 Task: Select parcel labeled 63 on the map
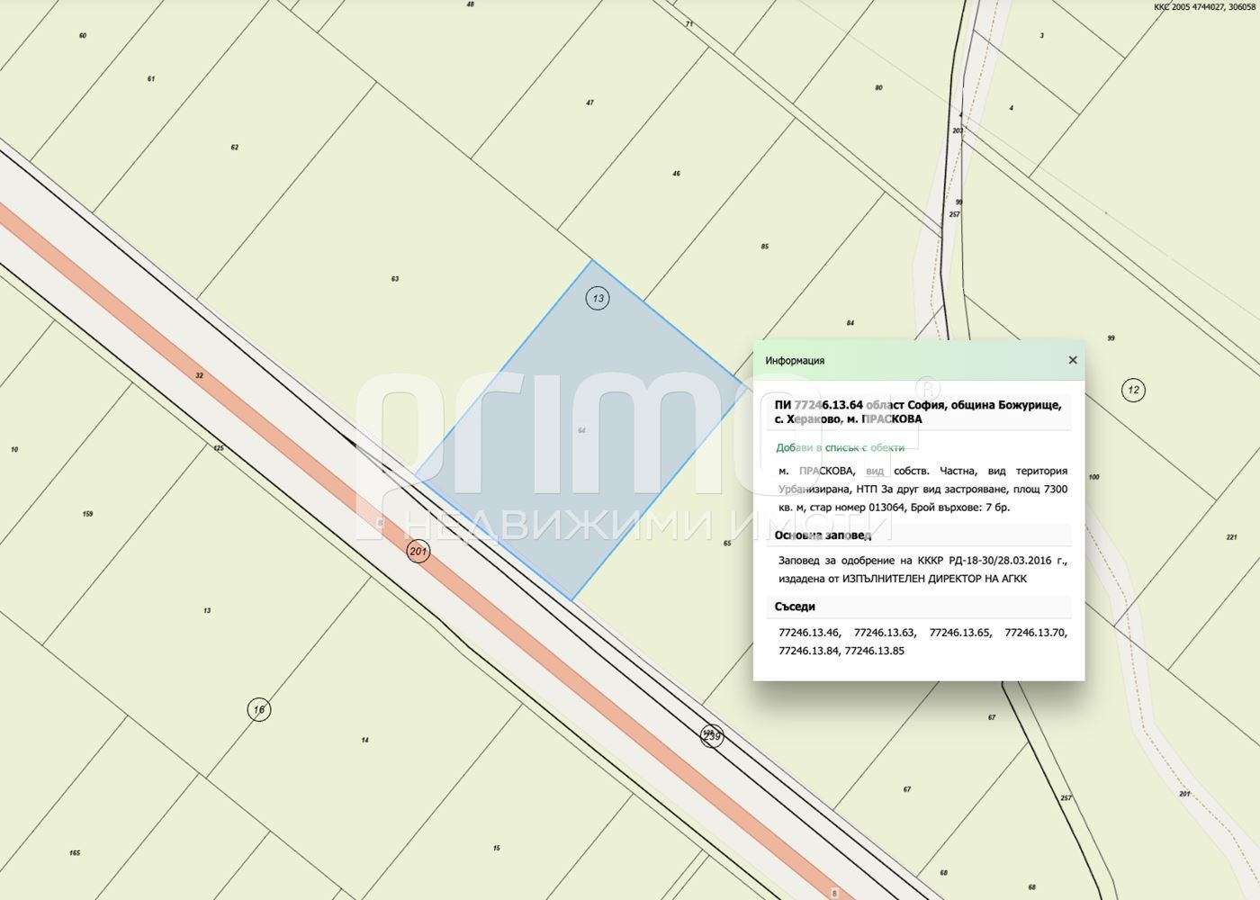395,279
